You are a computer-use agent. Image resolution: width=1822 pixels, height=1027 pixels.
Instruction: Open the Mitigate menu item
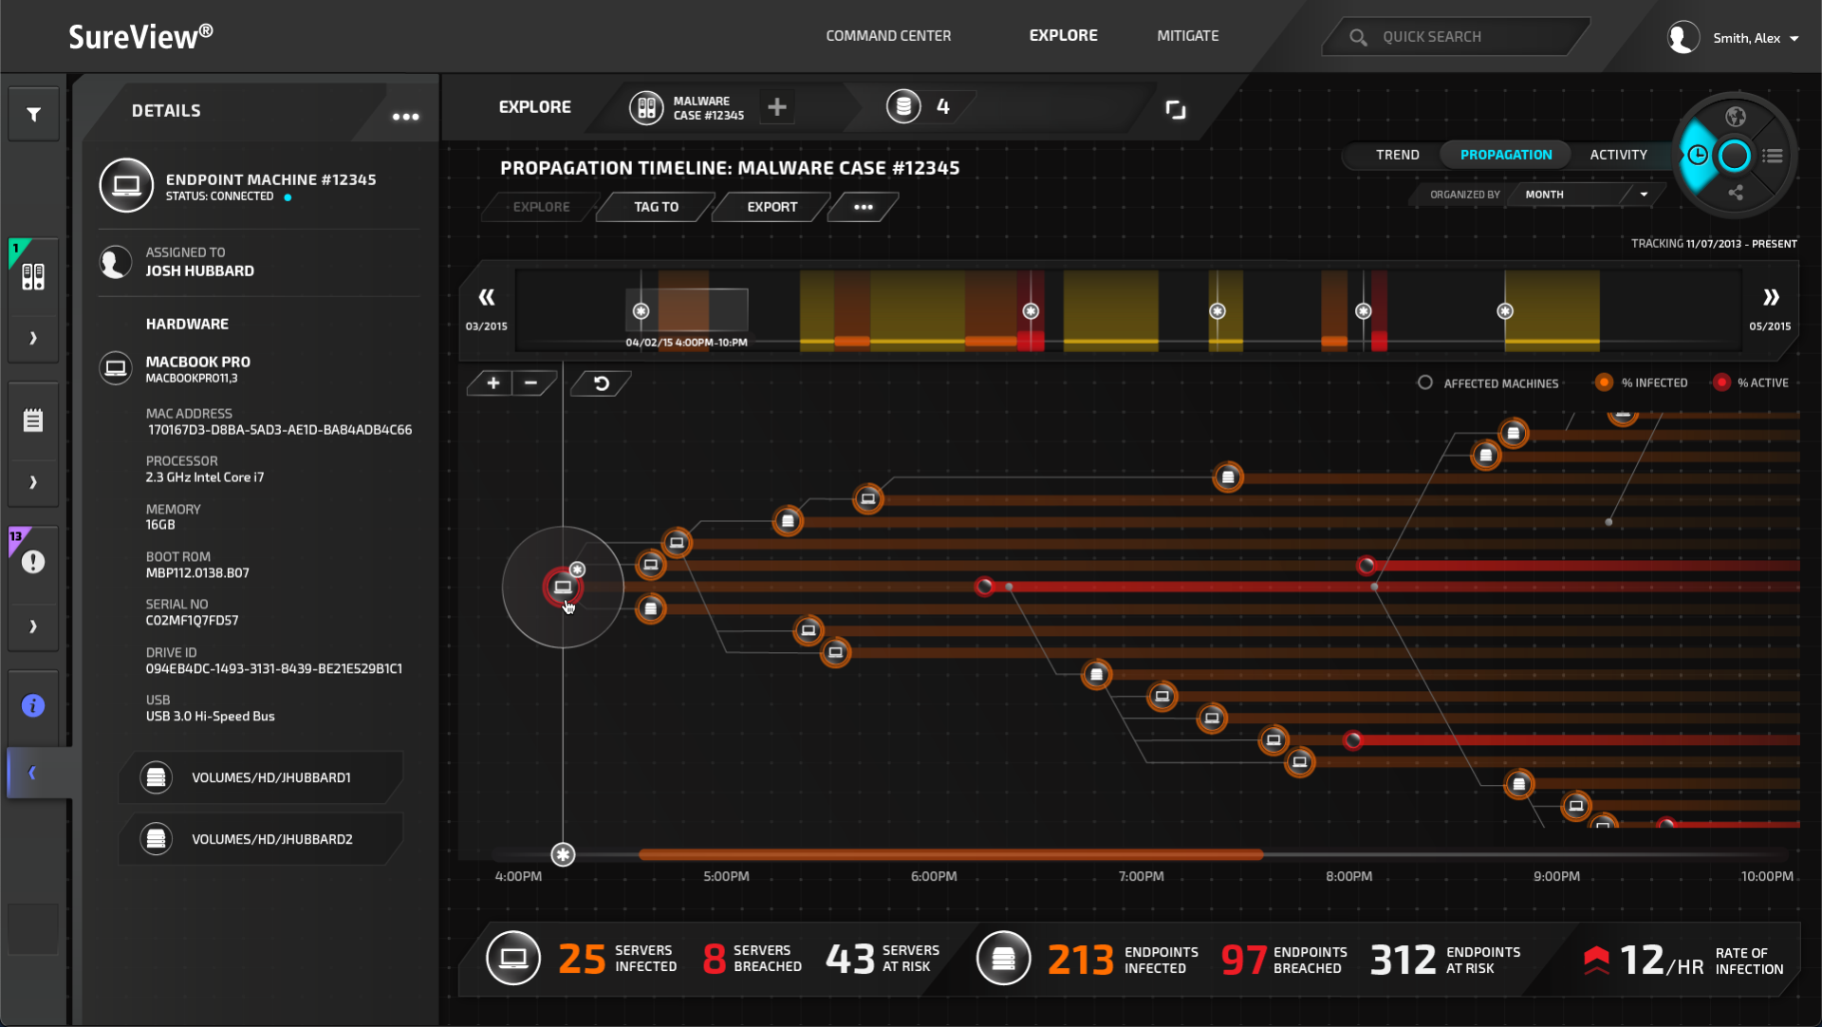point(1187,36)
